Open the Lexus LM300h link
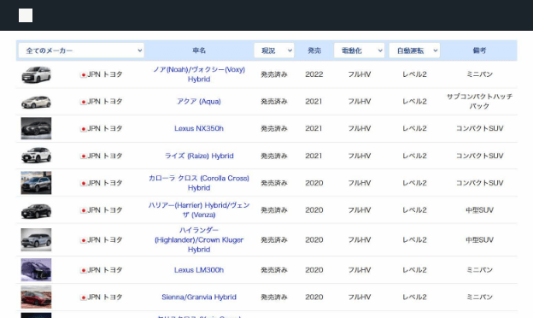The height and width of the screenshot is (318, 533). tap(199, 270)
